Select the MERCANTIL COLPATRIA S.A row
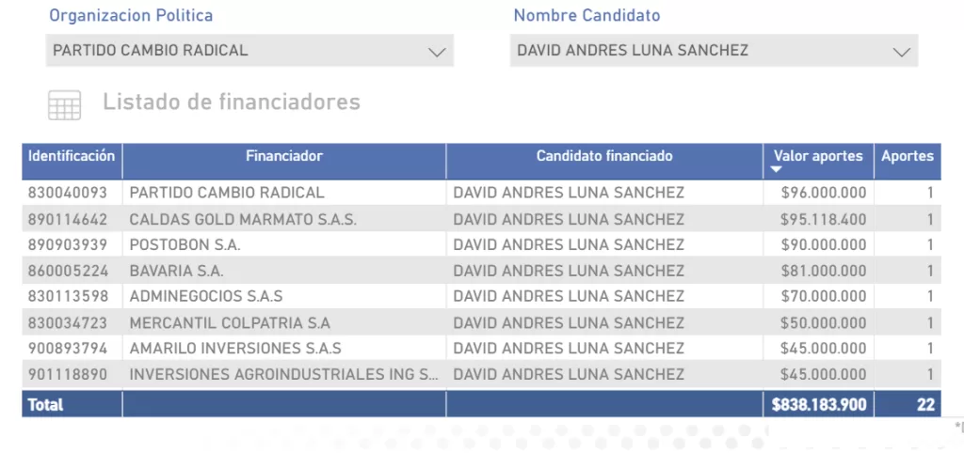The width and height of the screenshot is (964, 453). click(x=481, y=322)
